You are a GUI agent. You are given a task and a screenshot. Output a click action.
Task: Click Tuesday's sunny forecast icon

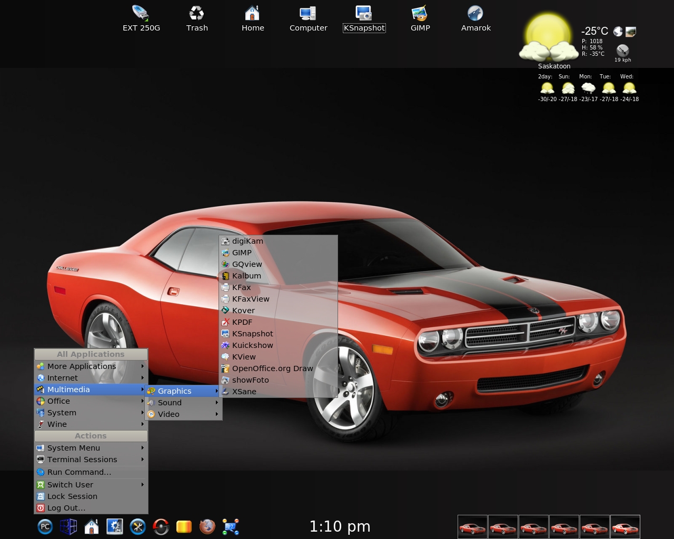coord(609,88)
